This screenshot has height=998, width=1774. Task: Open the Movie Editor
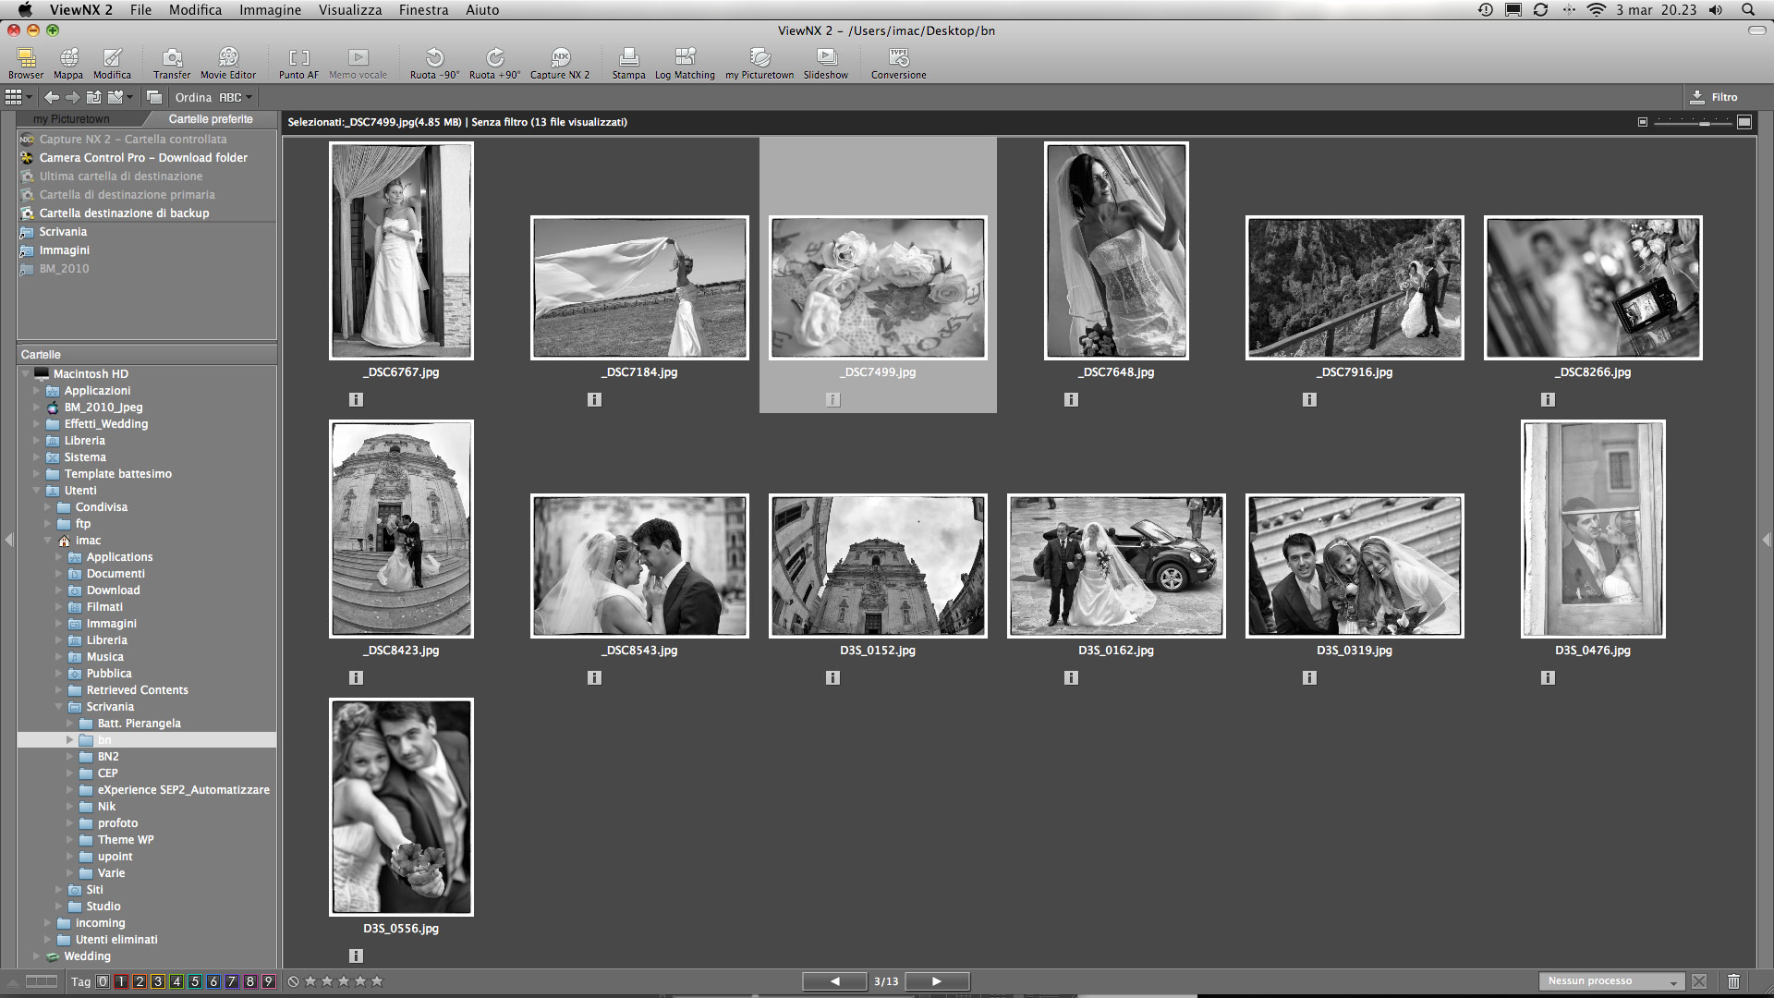[x=228, y=63]
